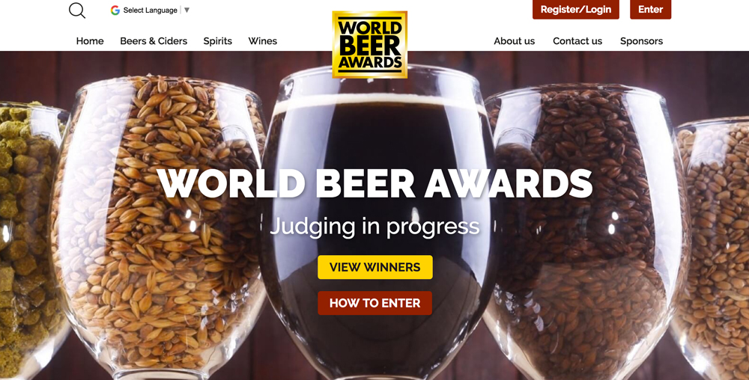Click the Judging in progress subtitle

(x=375, y=225)
